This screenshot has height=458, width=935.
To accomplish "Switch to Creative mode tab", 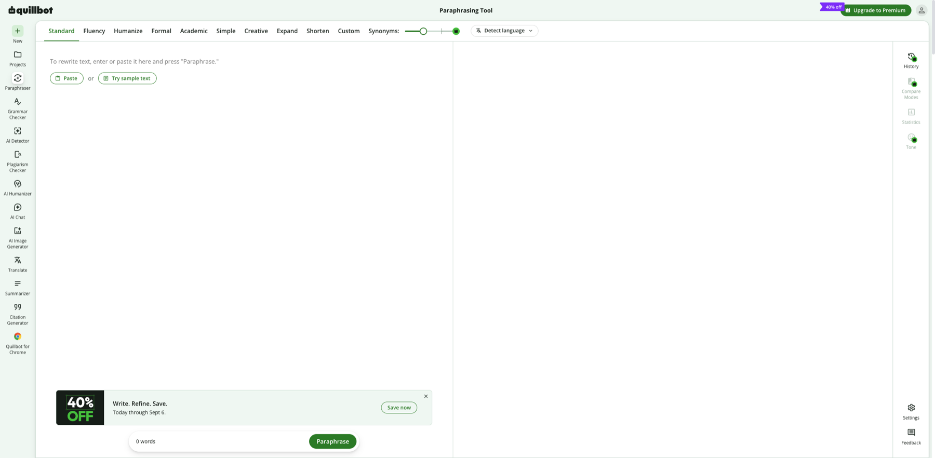I will [256, 31].
